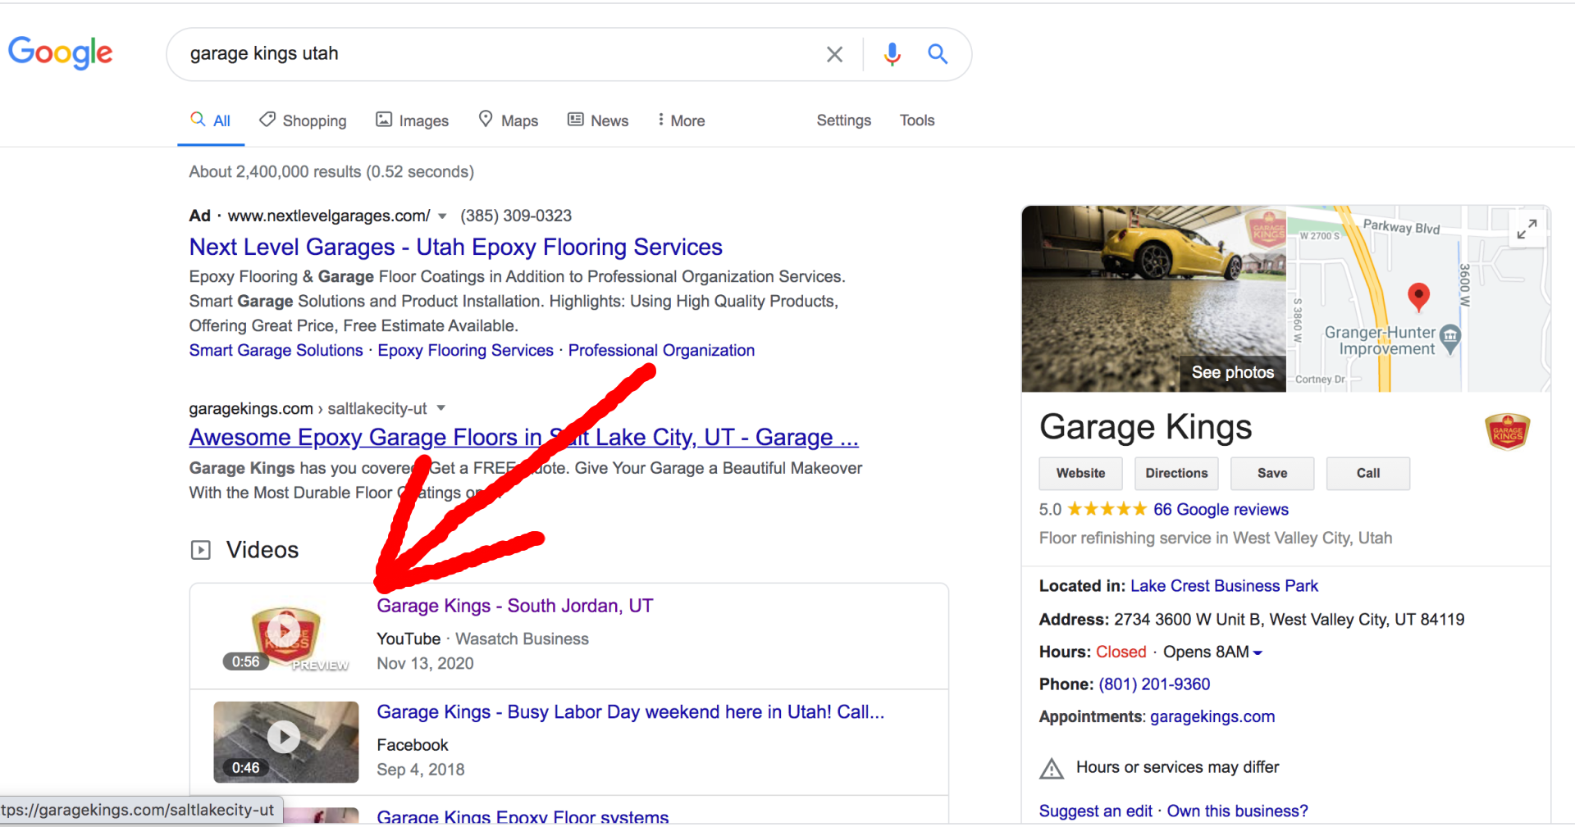Switch to the Shopping tab

tap(303, 120)
